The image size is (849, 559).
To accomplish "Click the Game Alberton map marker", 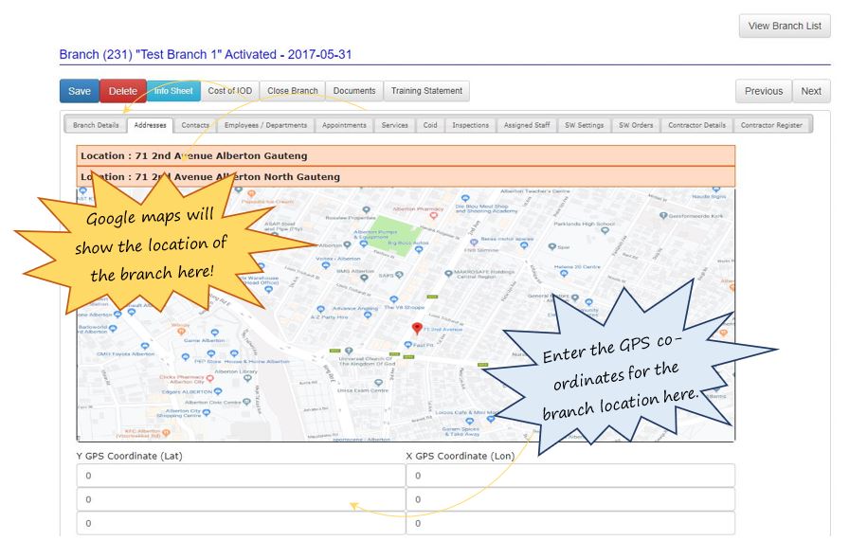I will 215,333.
